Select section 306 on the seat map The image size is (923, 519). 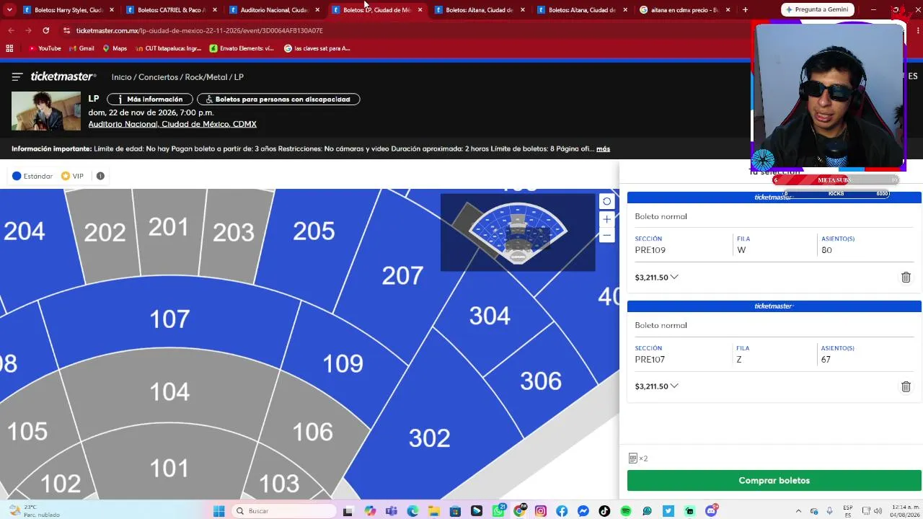click(541, 381)
